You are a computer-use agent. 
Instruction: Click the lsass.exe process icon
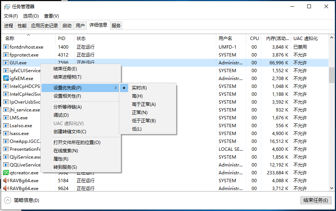click(x=6, y=134)
